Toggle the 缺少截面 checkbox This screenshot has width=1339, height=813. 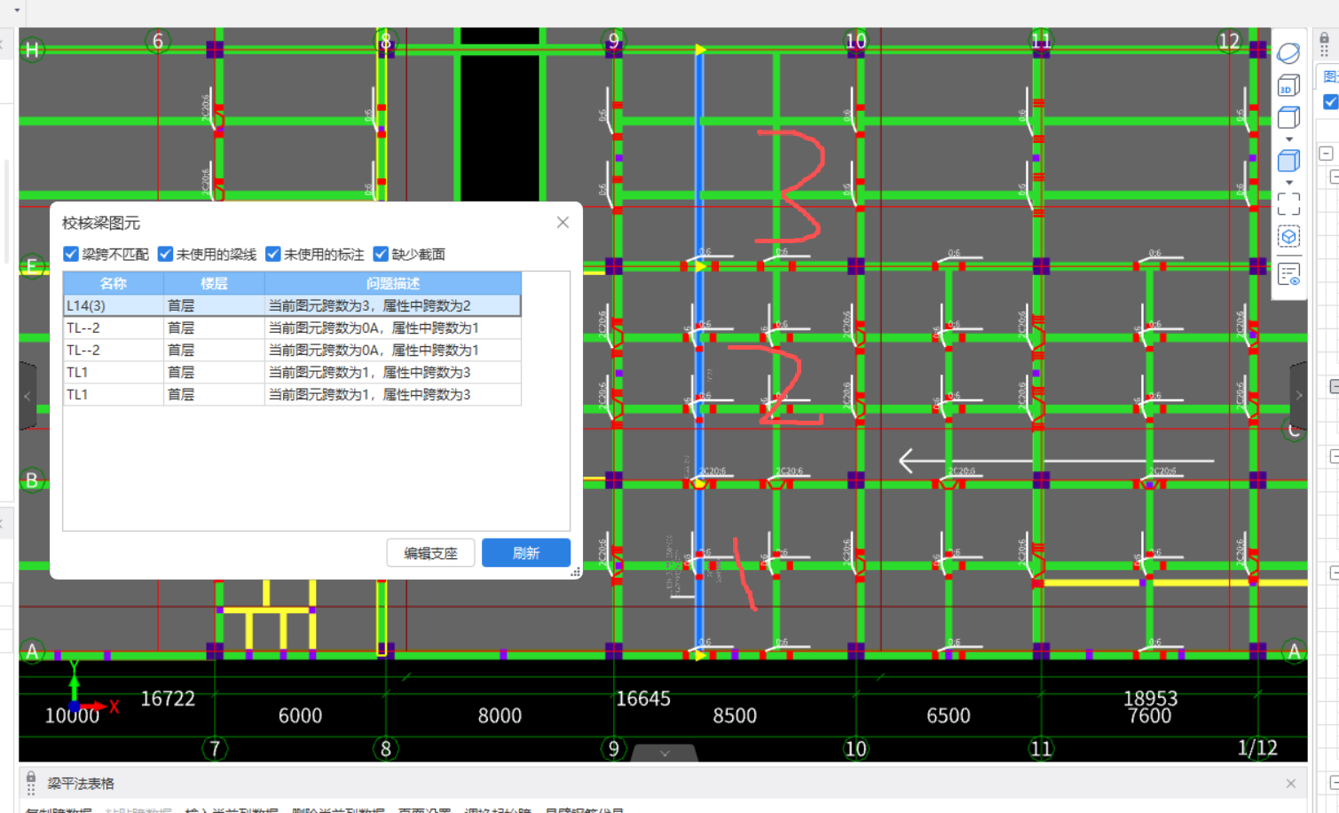point(381,254)
